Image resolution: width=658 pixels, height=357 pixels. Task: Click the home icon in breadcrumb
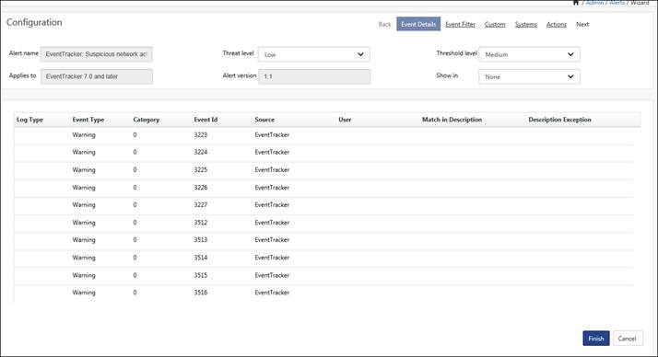pos(576,3)
